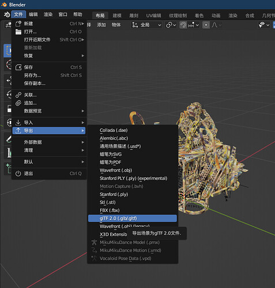
Task: Export 蜡笔为PDF
Action: [x=133, y=162]
